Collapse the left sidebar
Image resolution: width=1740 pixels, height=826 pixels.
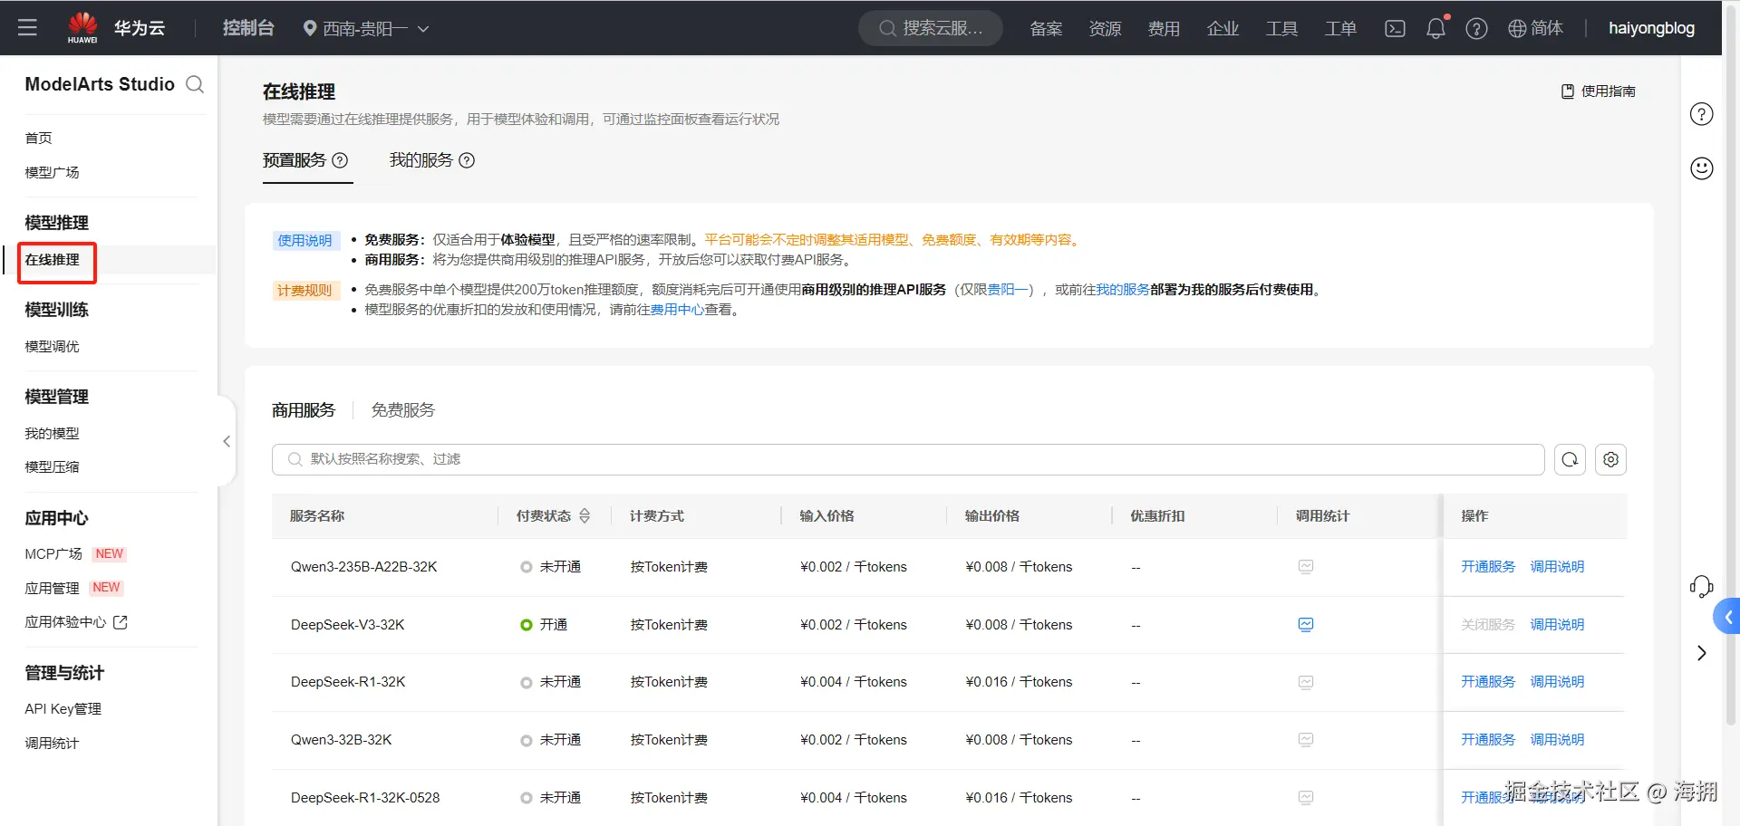click(x=227, y=442)
